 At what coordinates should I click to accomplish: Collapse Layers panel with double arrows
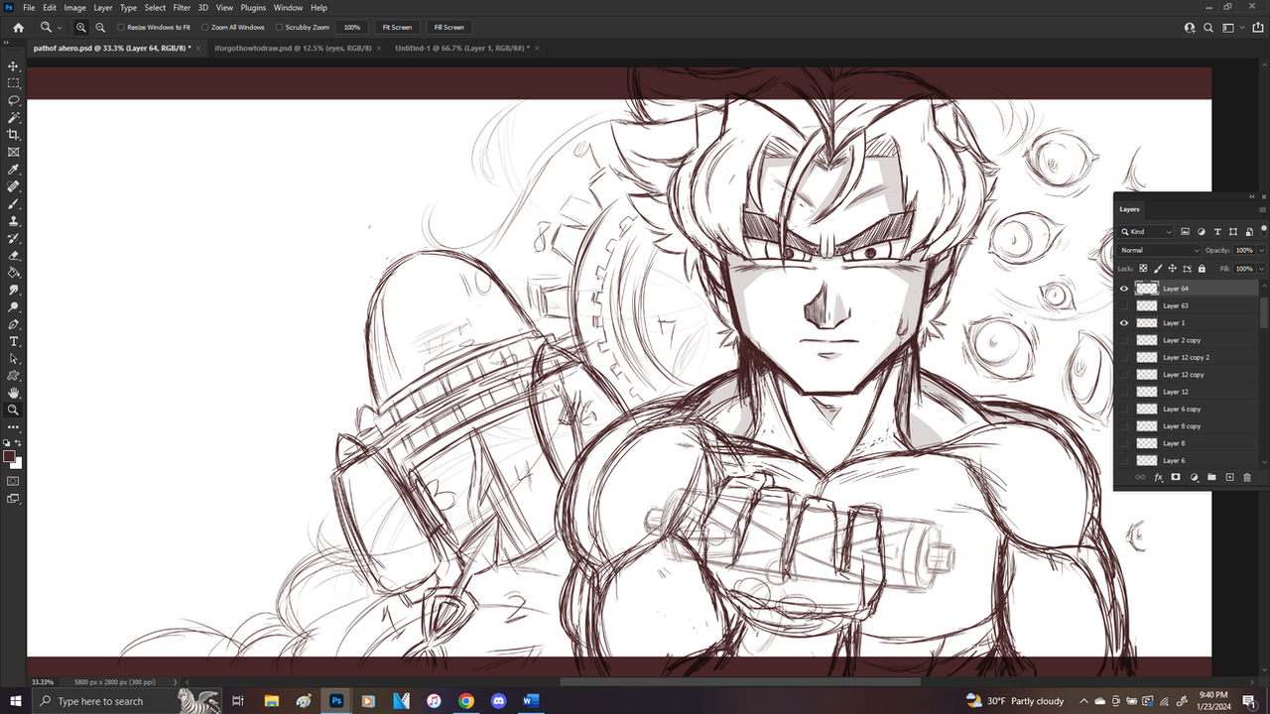coord(1252,196)
